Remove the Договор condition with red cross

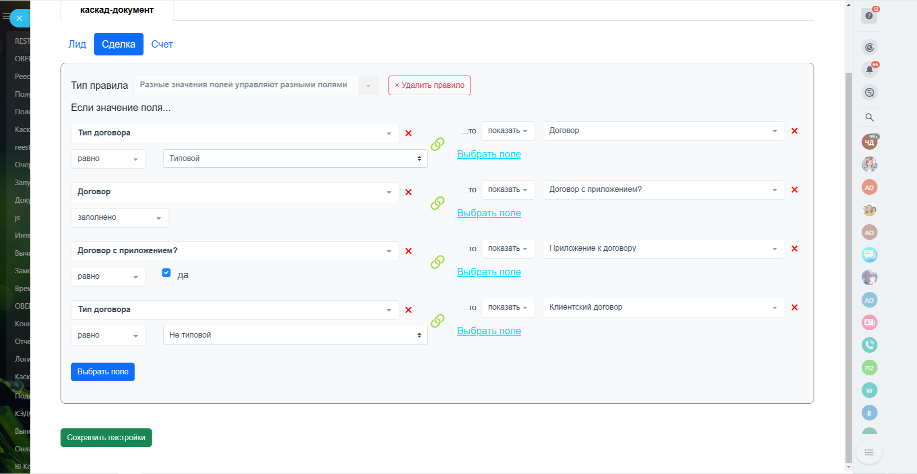pyautogui.click(x=408, y=192)
